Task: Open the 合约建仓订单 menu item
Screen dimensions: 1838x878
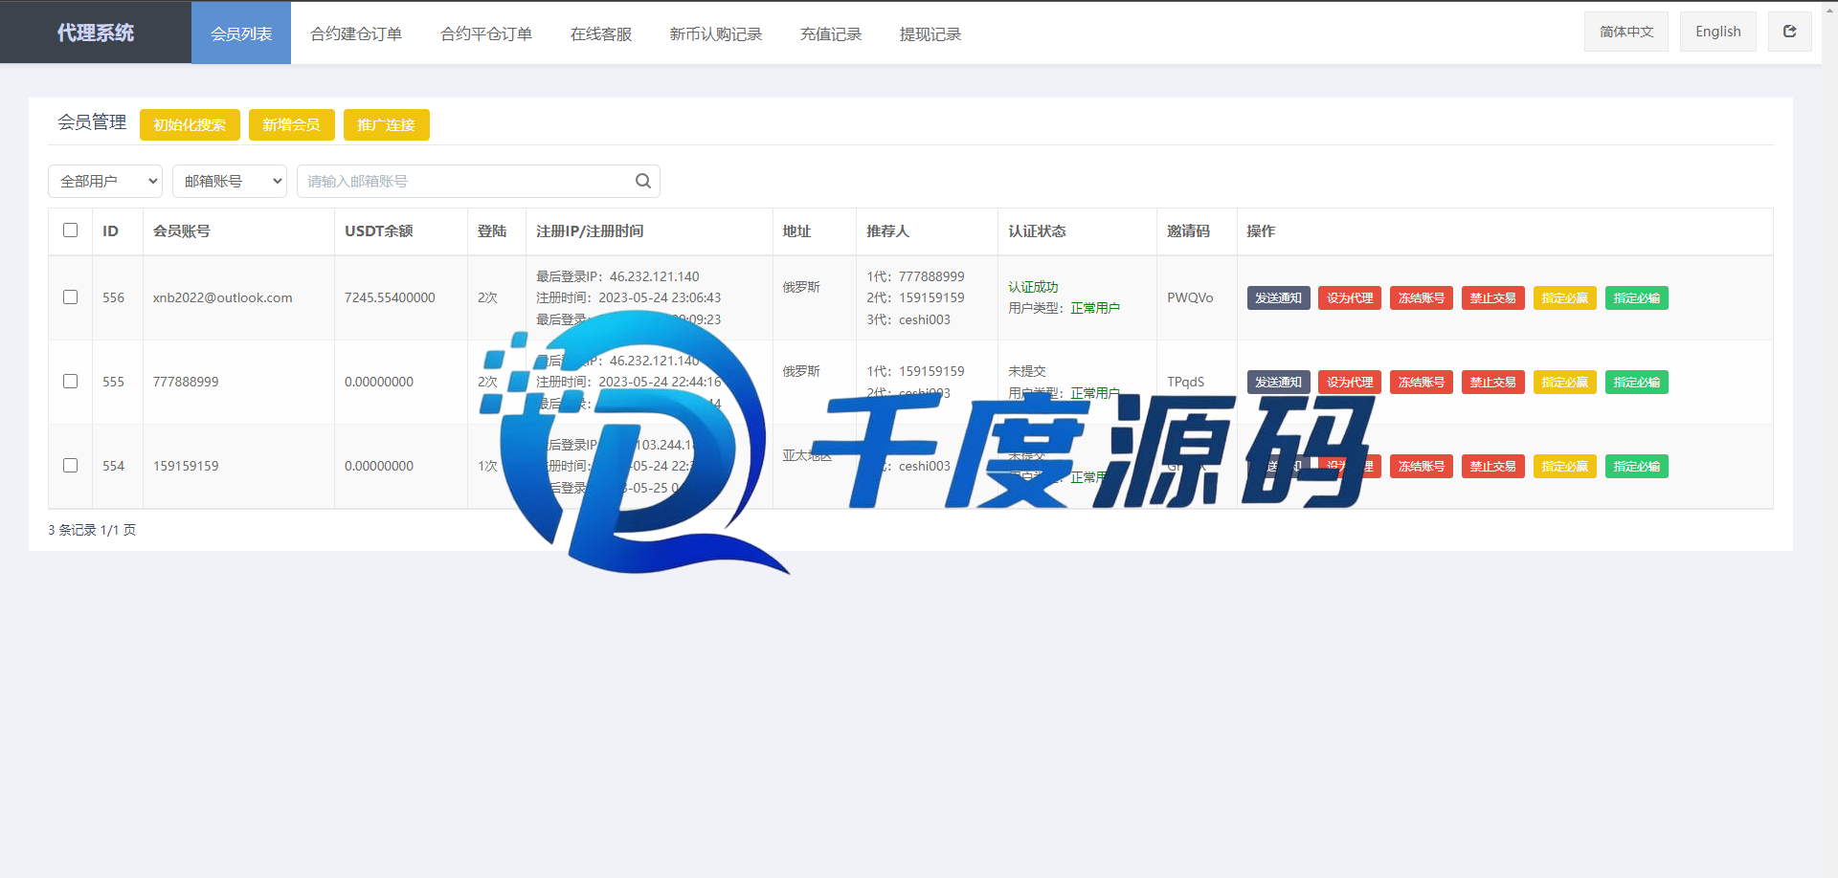Action: [x=356, y=33]
